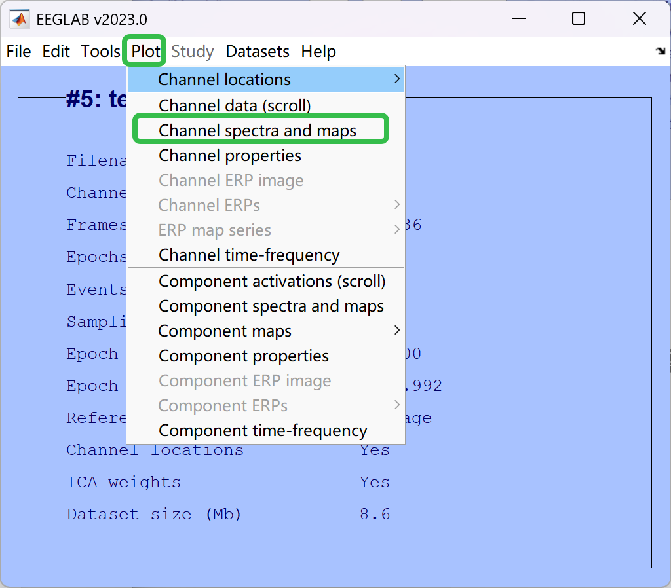This screenshot has height=588, width=671.
Task: Expand Component ERPs submenu arrow
Action: tap(396, 405)
